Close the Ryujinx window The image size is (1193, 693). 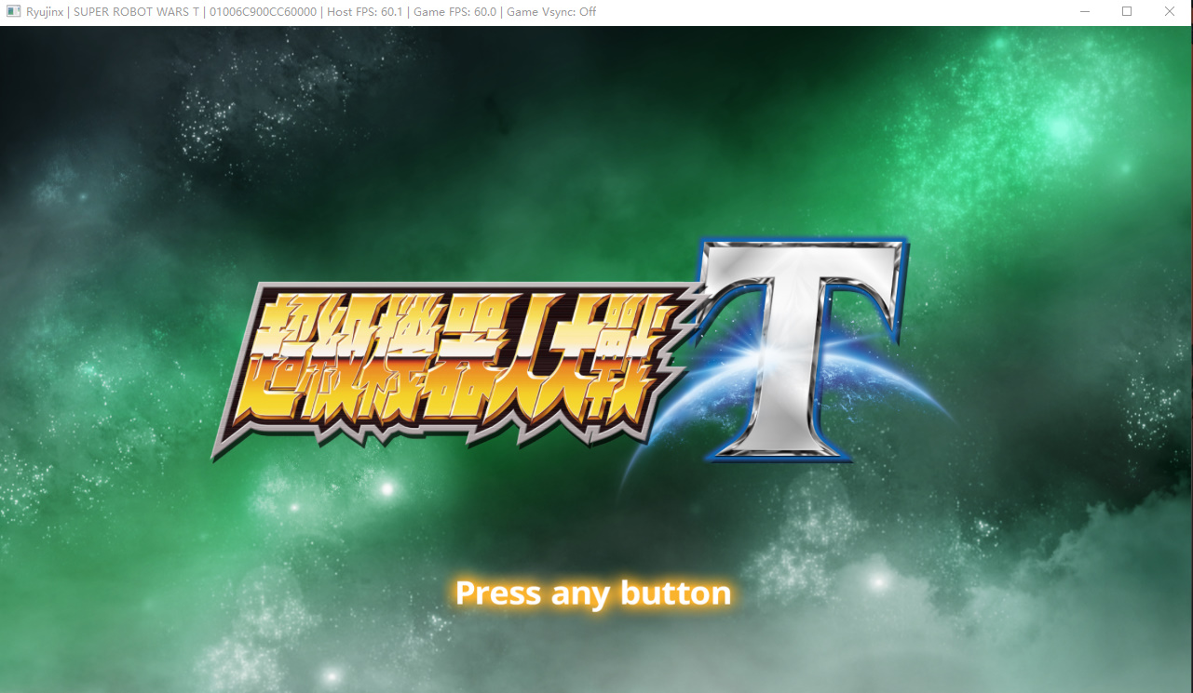tap(1170, 12)
